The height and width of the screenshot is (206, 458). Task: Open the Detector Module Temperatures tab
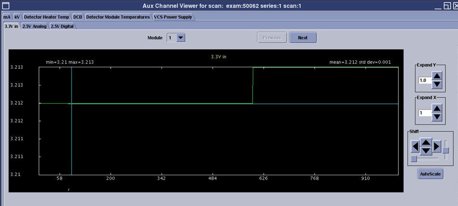[118, 17]
